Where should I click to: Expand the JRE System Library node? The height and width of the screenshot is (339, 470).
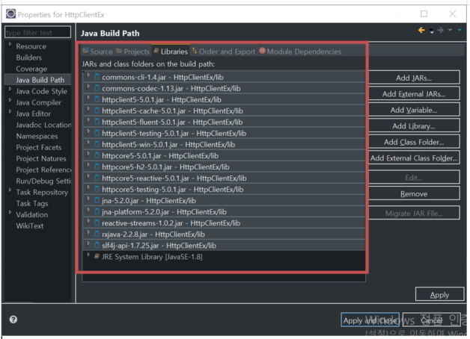88,255
